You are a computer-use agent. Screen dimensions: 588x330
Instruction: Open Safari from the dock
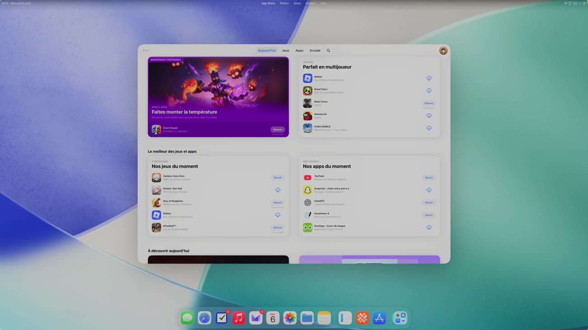[204, 318]
